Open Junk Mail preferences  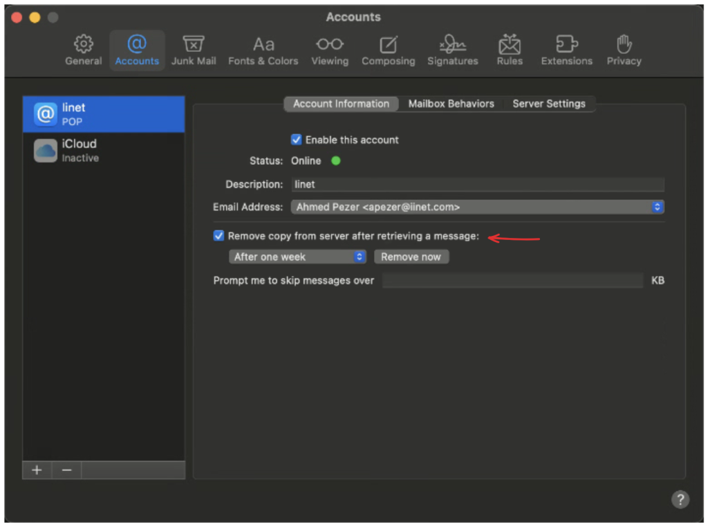coord(194,50)
